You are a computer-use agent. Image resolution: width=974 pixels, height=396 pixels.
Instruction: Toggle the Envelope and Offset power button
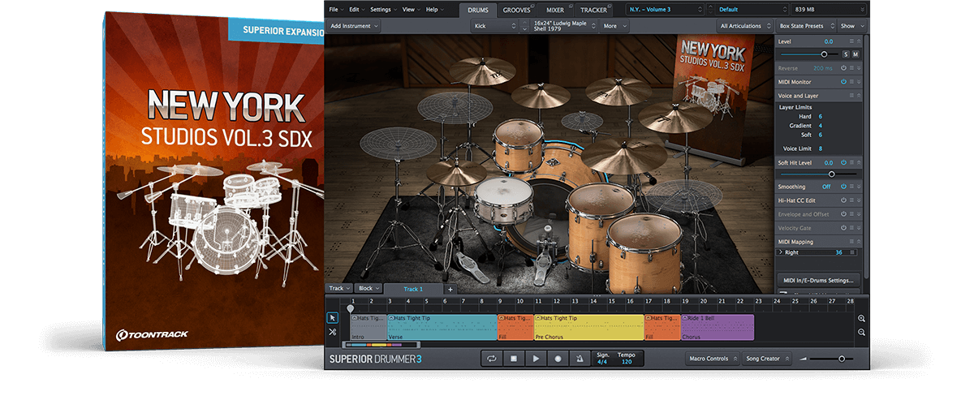[x=844, y=214]
